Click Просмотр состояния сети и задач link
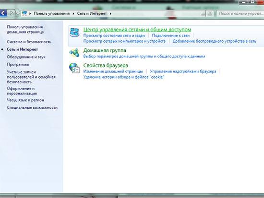Viewport: 264px width, 198px height. (114, 35)
